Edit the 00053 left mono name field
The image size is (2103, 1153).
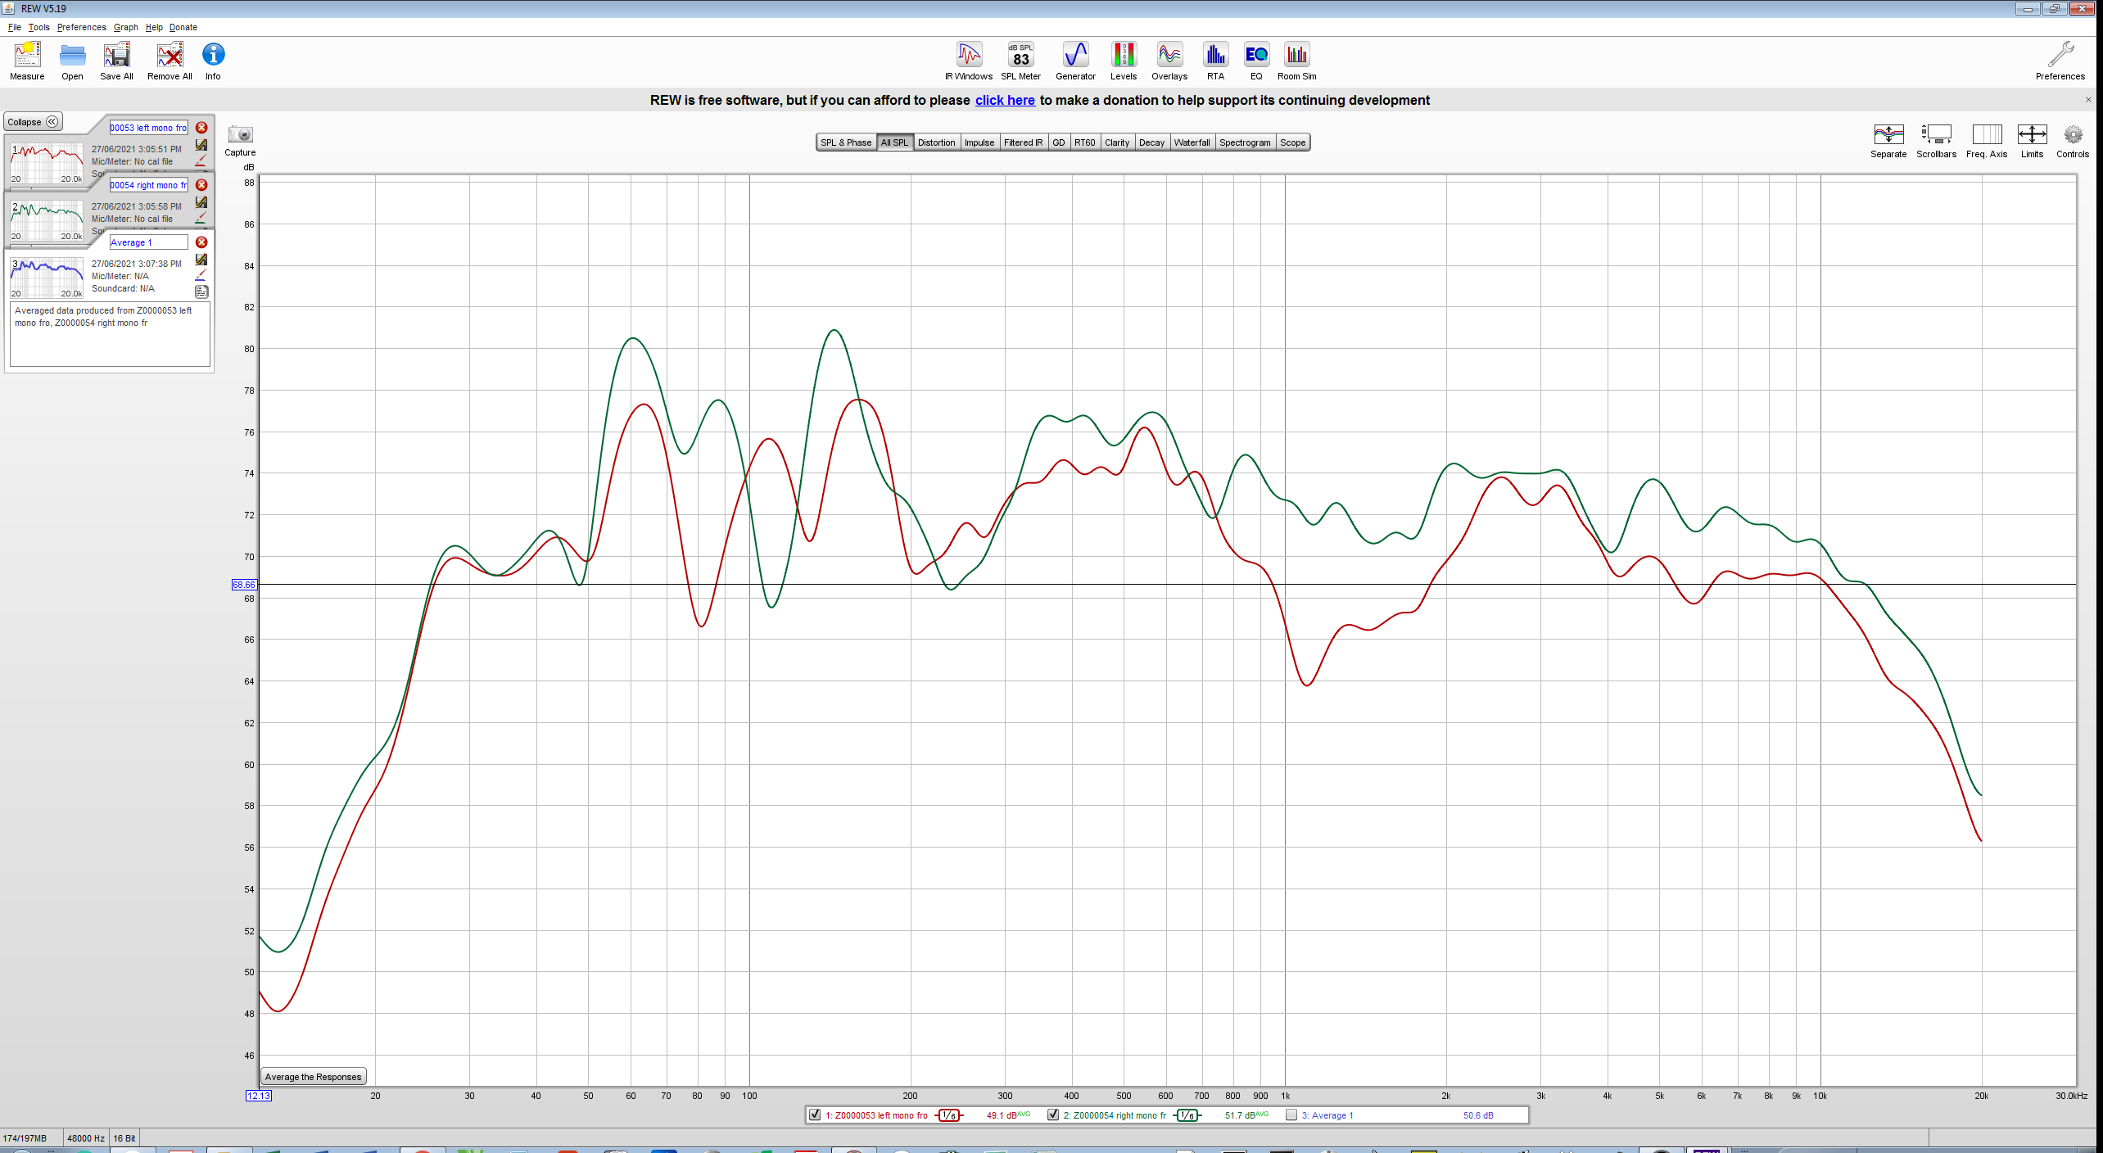click(148, 128)
